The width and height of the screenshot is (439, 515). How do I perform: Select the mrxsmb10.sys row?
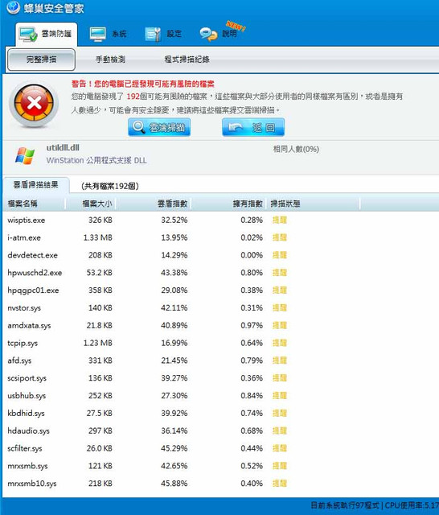(x=220, y=484)
